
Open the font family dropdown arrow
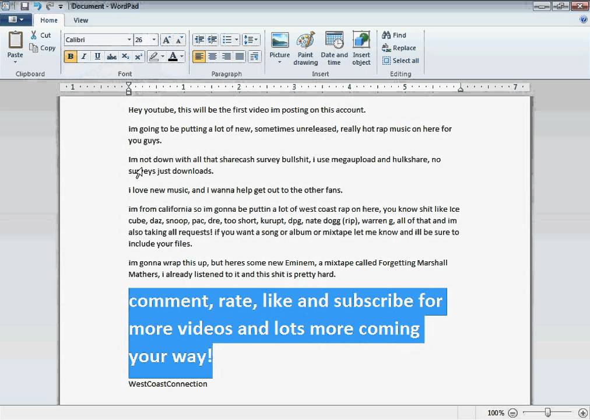pyautogui.click(x=129, y=40)
